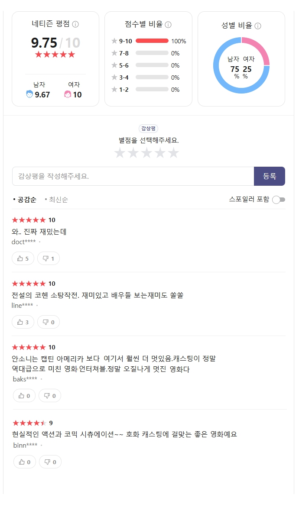Click info icon next to 네티즌 평점

coord(75,24)
